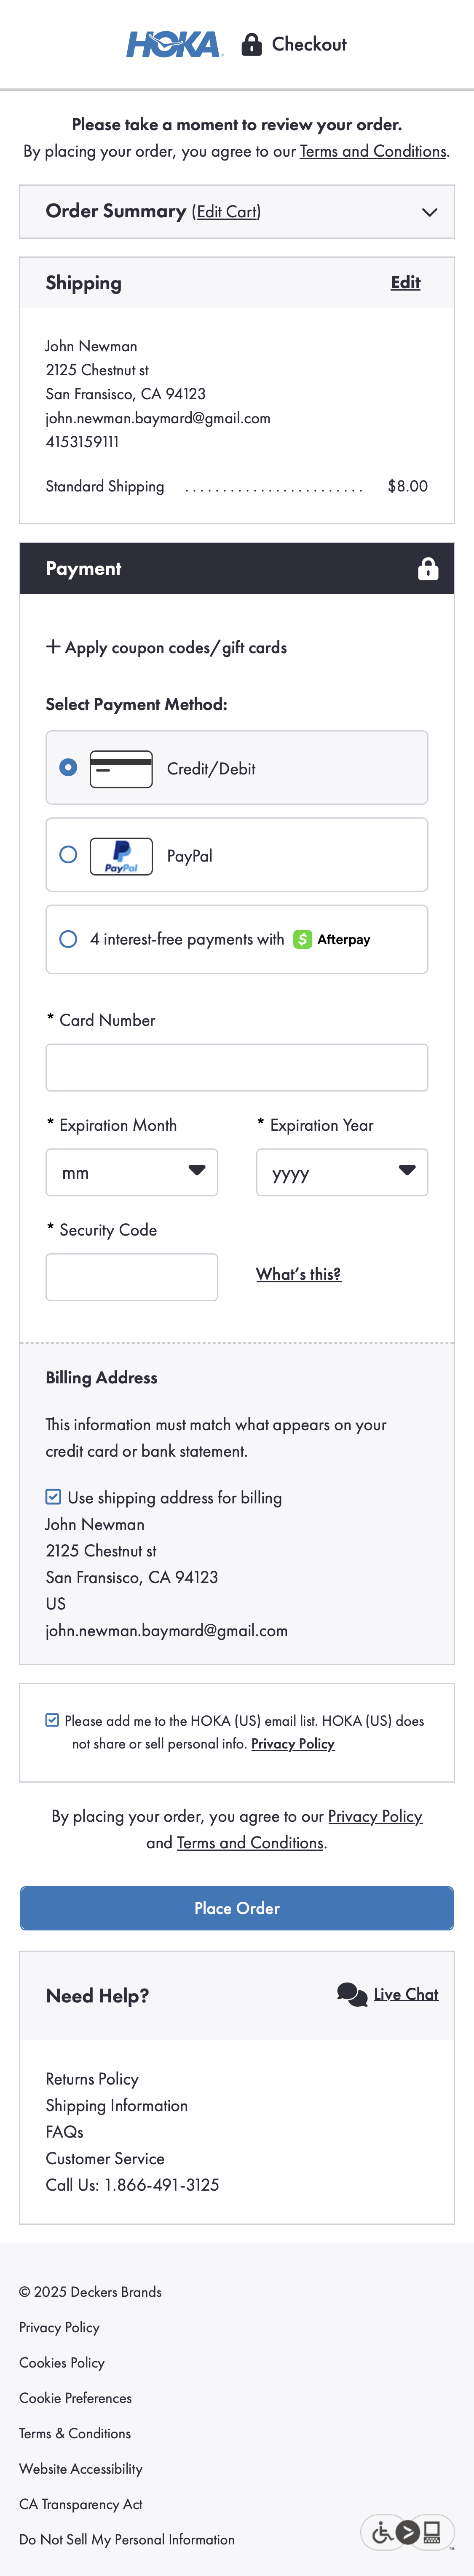This screenshot has width=474, height=2576.
Task: Expand the Order Summary section
Action: point(430,212)
